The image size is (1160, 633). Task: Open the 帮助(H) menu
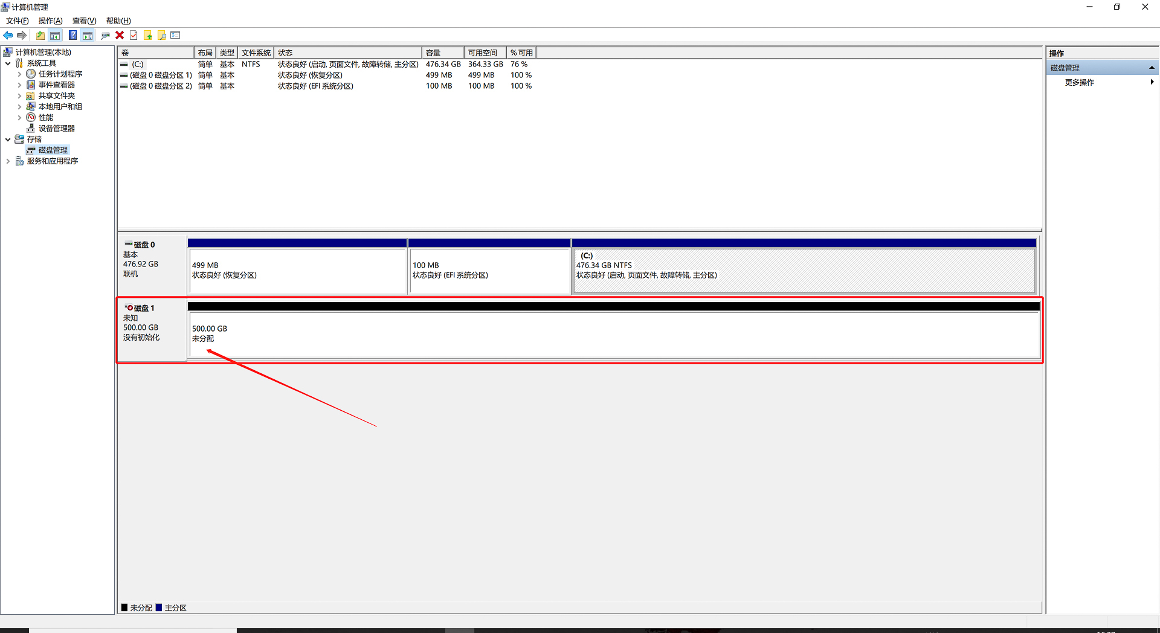118,21
